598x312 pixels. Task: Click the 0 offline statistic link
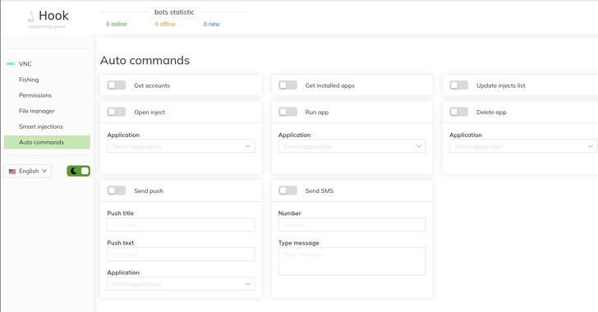click(165, 24)
